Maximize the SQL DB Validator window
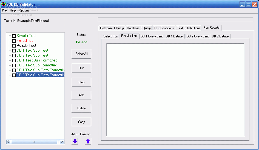The height and width of the screenshot is (150, 259). pos(248,4)
